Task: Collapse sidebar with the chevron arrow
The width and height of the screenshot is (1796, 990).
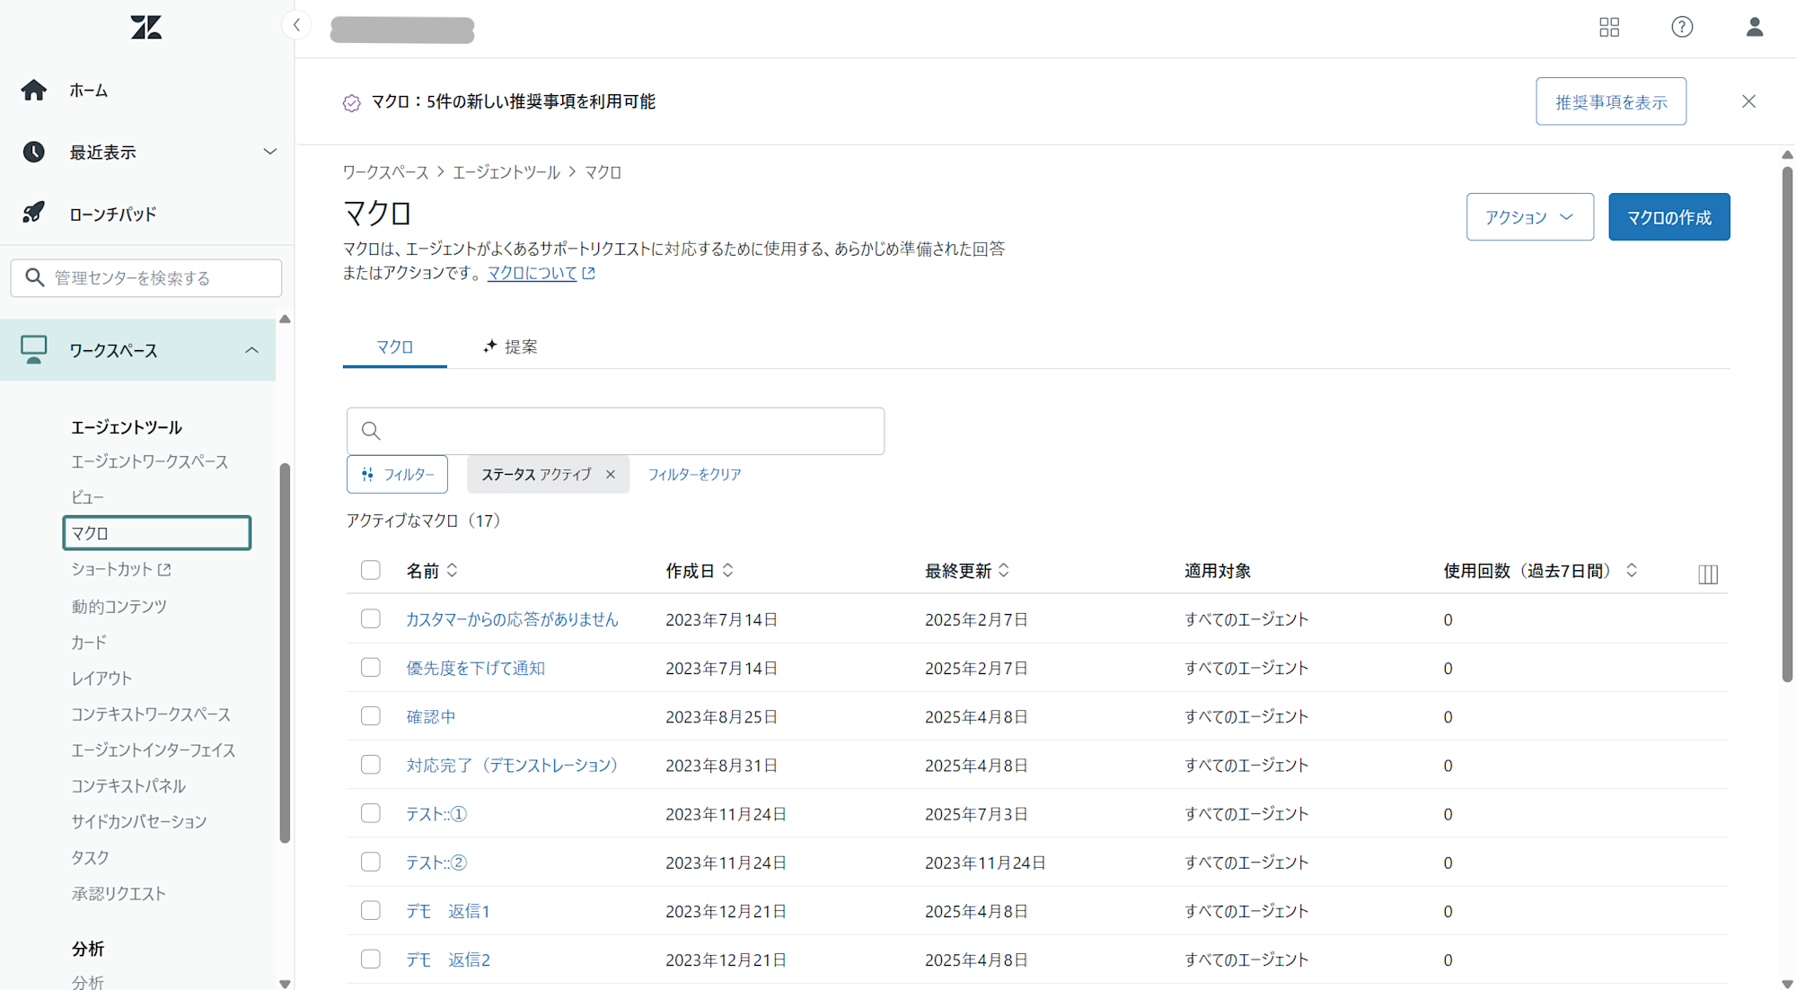Action: coord(296,25)
